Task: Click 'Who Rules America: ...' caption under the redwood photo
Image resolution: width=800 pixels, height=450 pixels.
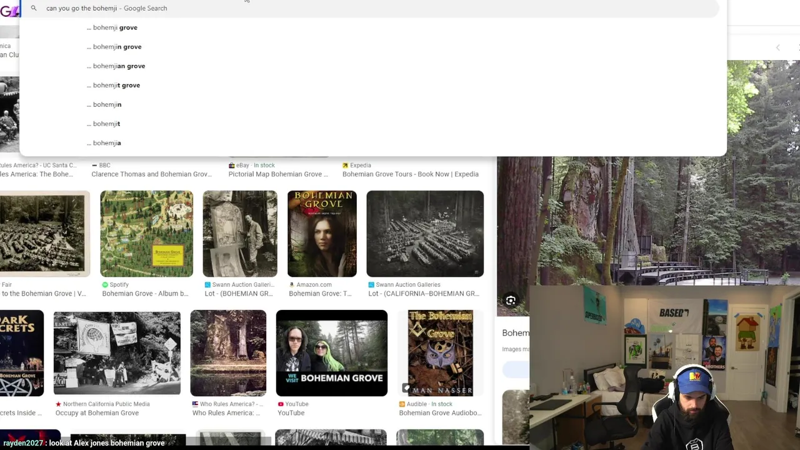Action: (x=226, y=413)
